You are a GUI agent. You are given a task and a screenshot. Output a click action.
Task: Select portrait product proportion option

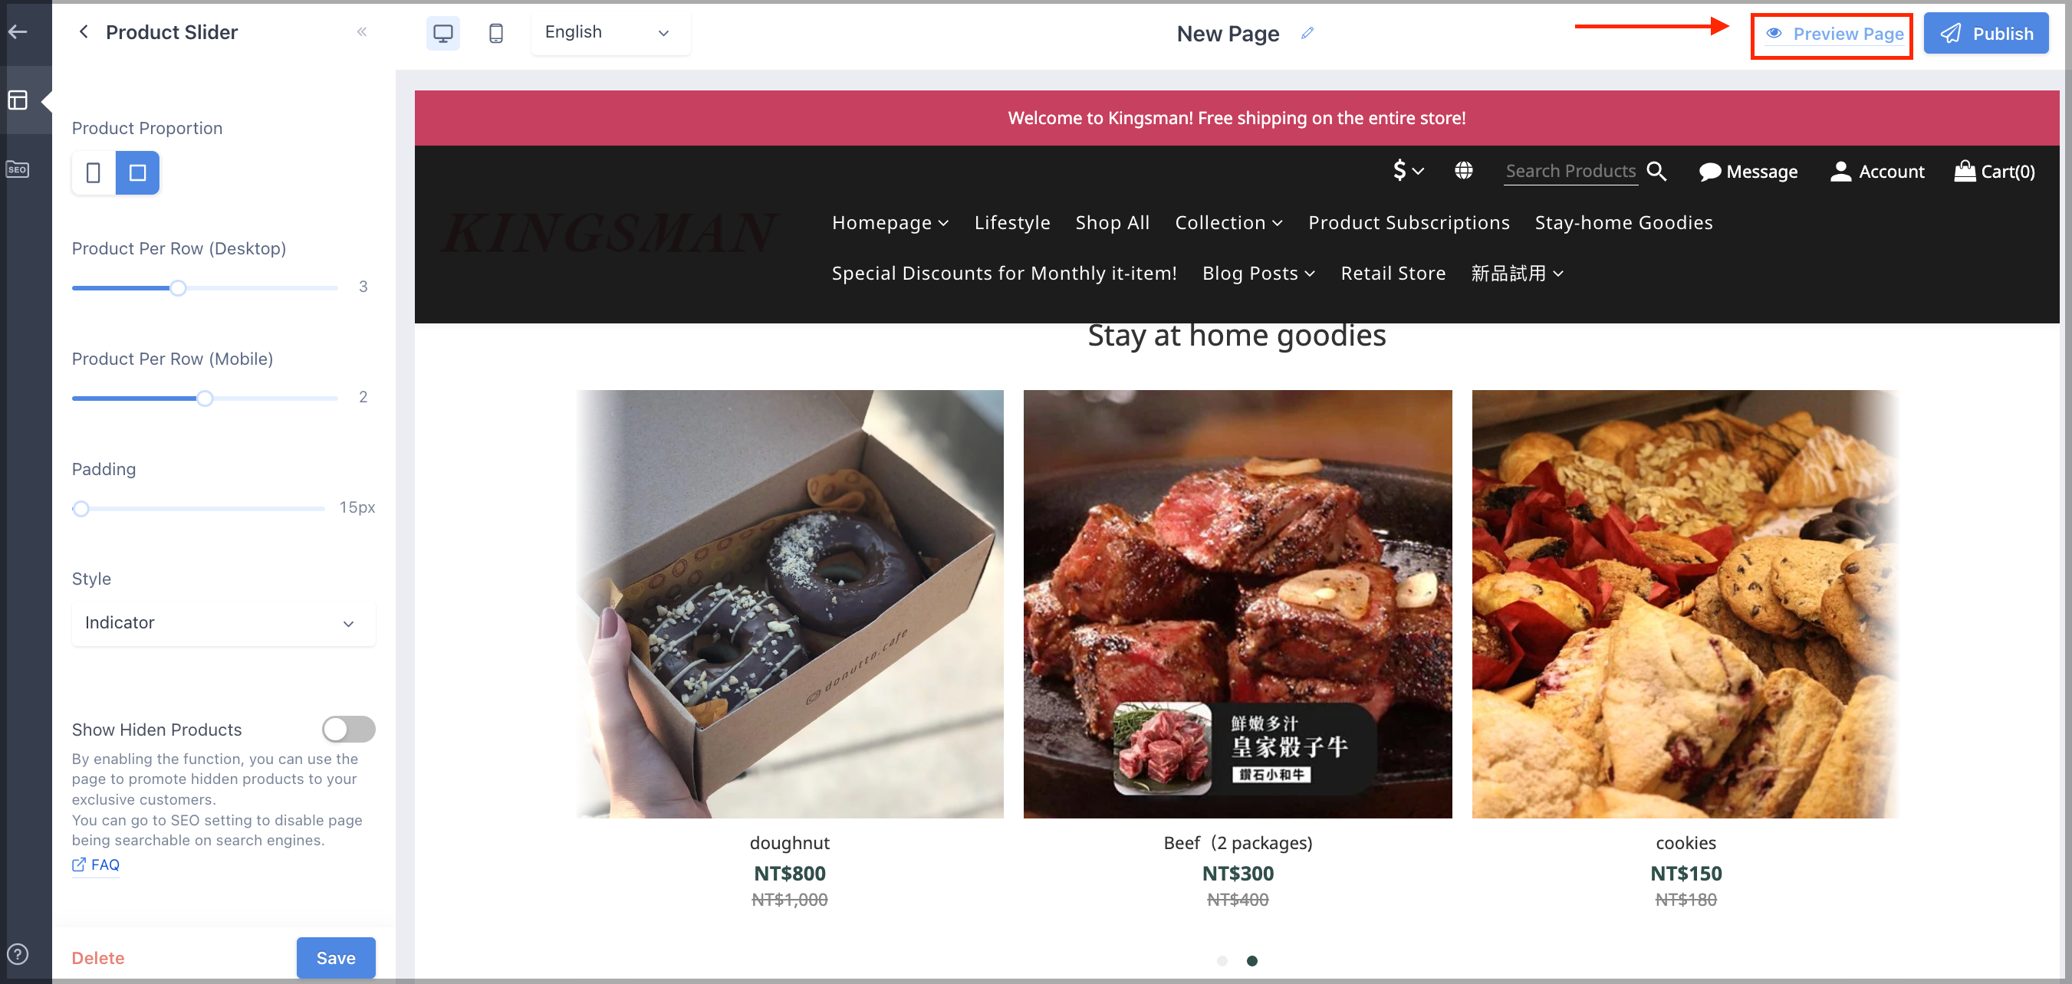(94, 173)
